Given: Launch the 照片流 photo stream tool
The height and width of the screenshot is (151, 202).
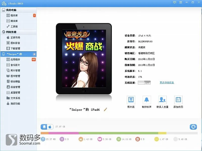Looking at the screenshot, I should 131,102.
